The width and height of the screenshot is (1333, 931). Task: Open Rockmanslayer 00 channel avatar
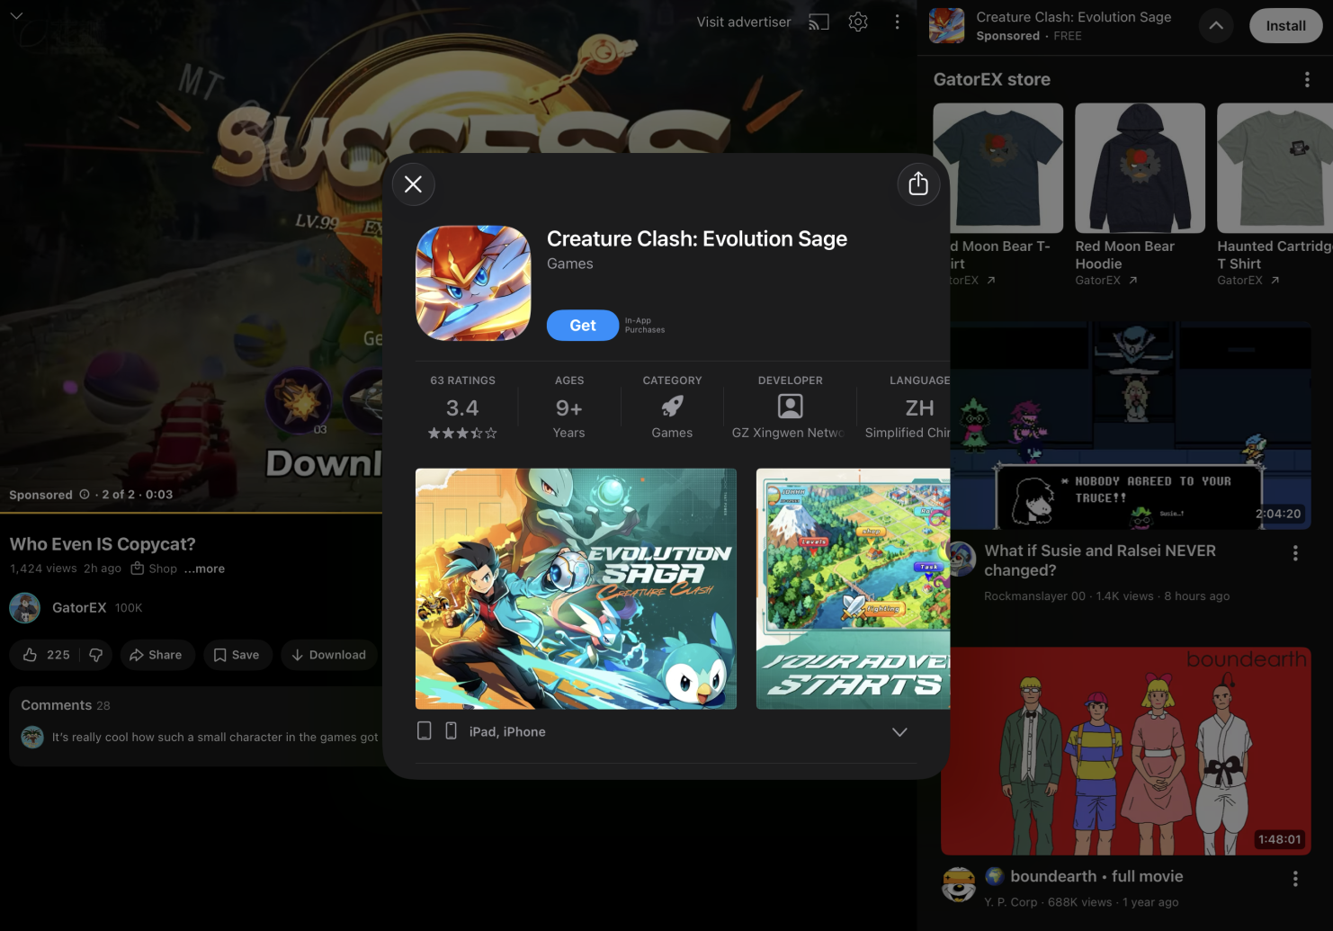[x=962, y=559]
